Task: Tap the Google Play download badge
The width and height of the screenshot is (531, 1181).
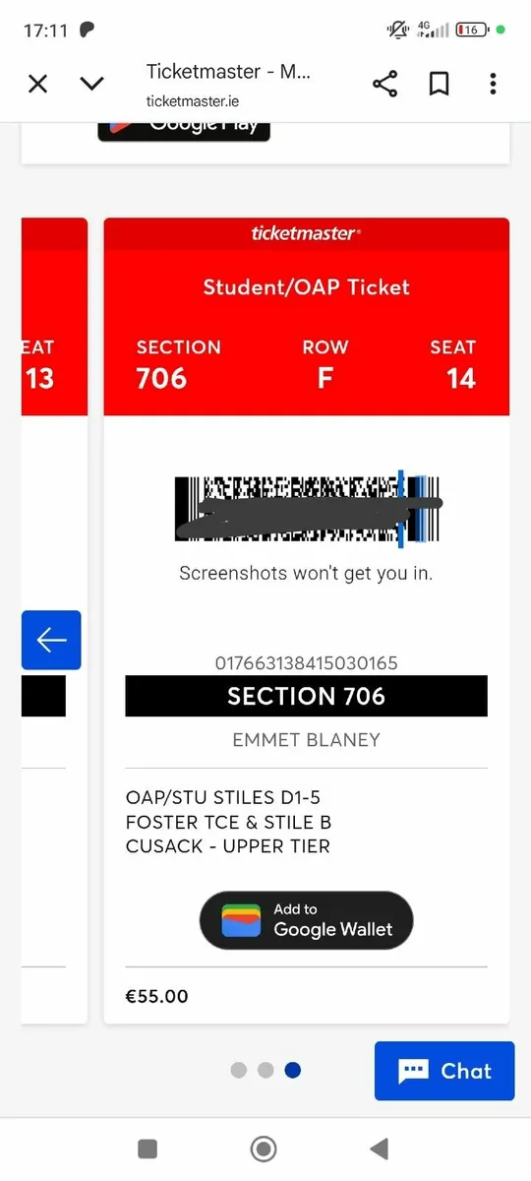Action: pos(184,129)
